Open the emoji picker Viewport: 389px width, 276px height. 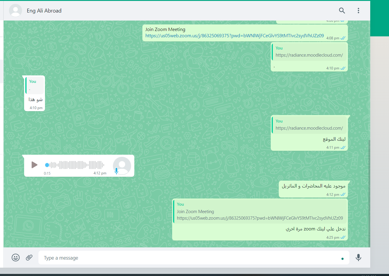16,258
